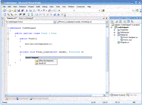Click Refresh icon in Solution Explorer toolbar
This screenshot has height=106, width=142.
point(120,21)
